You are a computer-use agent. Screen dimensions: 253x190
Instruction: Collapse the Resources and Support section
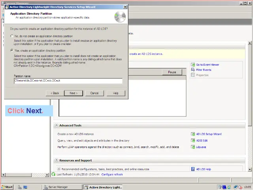click(x=56, y=160)
